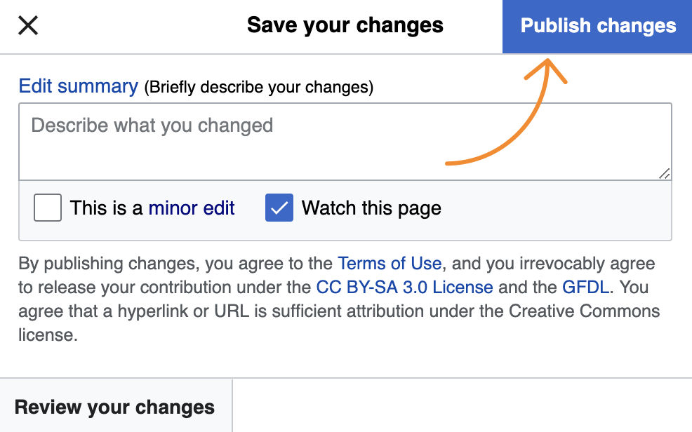The image size is (692, 432).
Task: Click the checkmark icon in Watch this page
Action: [278, 208]
